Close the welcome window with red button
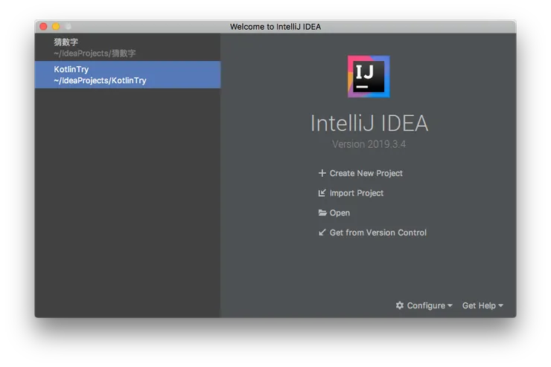 tap(44, 27)
